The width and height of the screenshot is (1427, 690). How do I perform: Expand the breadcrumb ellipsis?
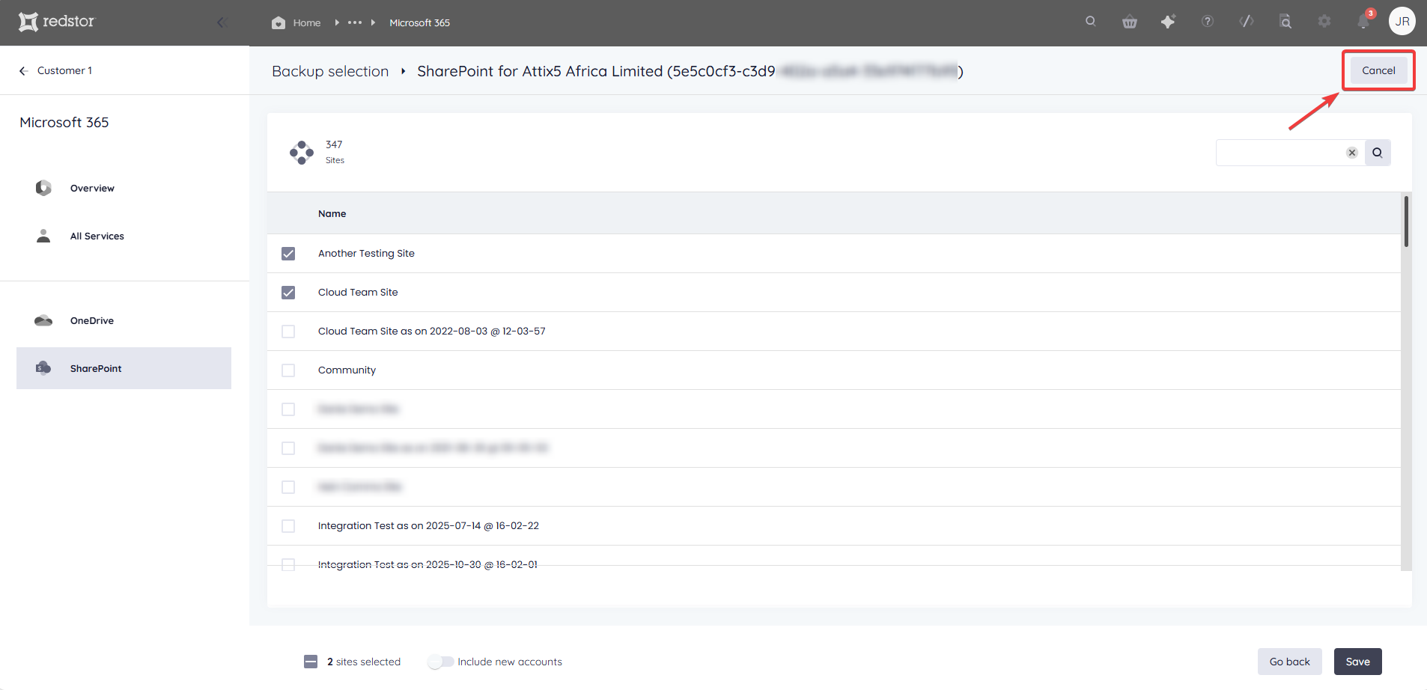click(355, 22)
